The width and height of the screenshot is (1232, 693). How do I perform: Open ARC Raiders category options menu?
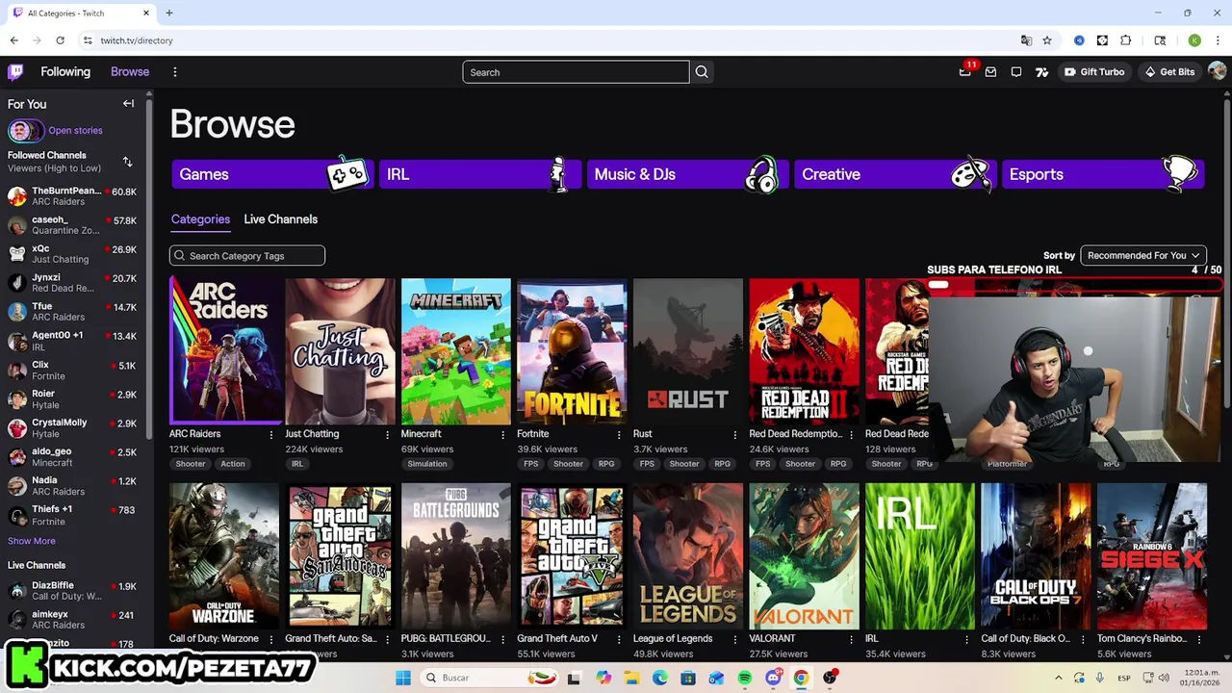[271, 434]
